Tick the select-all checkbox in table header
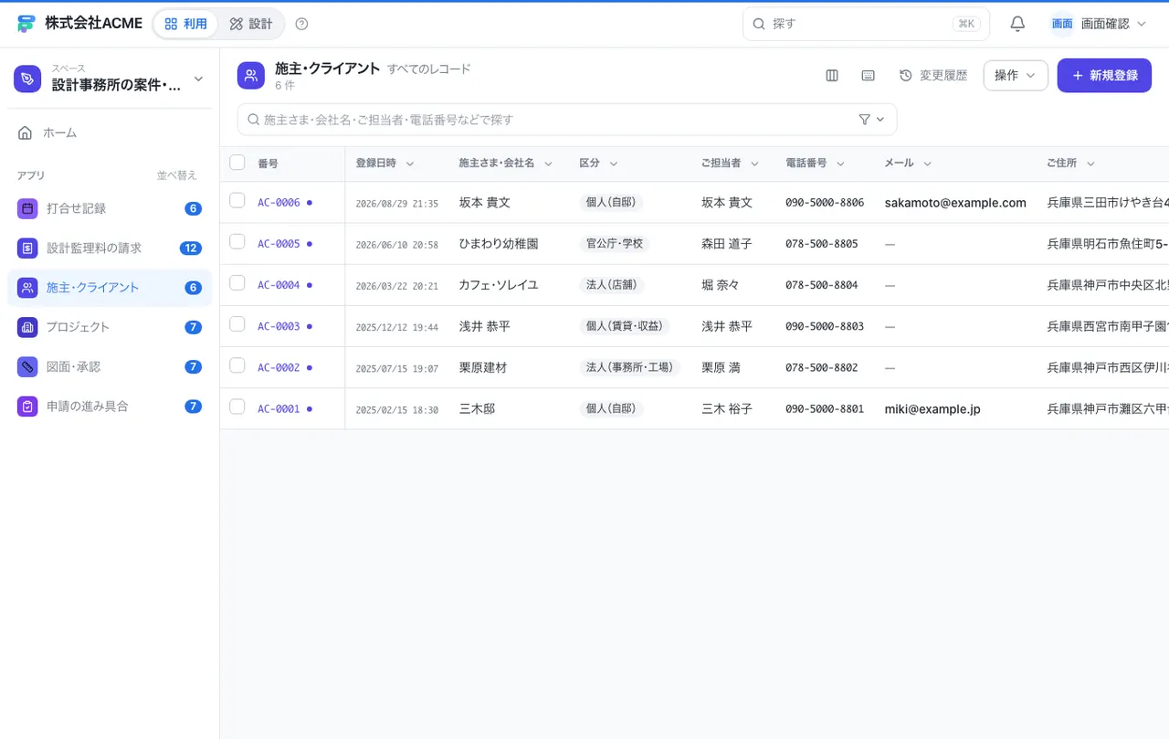Viewport: 1169px width, 739px height. tap(237, 163)
